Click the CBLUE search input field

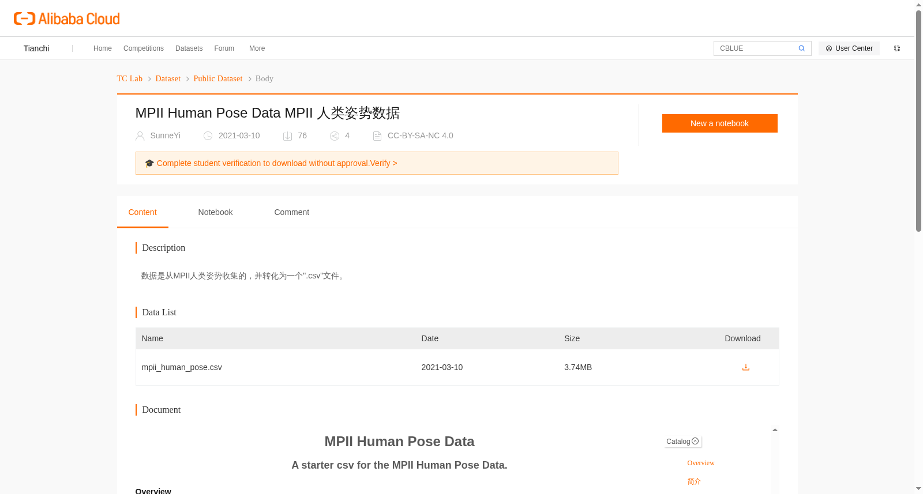(756, 48)
